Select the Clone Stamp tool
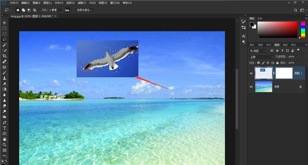 tap(4, 78)
